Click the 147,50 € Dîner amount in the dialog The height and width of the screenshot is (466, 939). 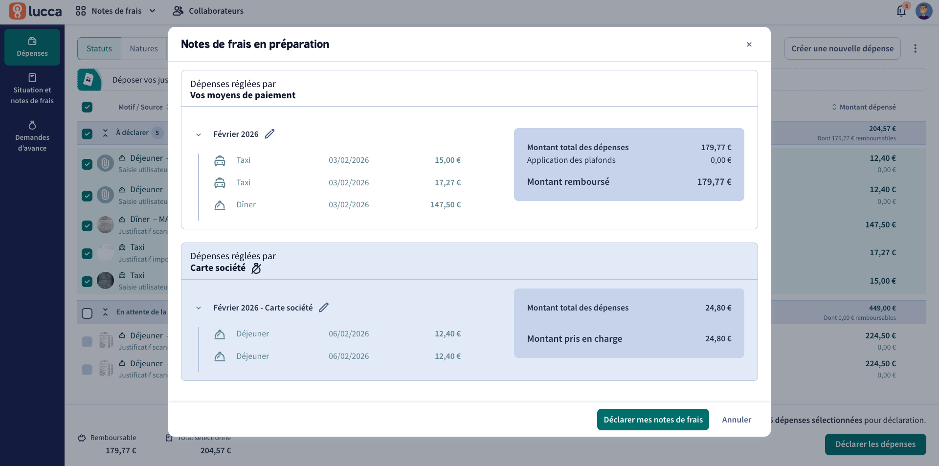pyautogui.click(x=446, y=205)
